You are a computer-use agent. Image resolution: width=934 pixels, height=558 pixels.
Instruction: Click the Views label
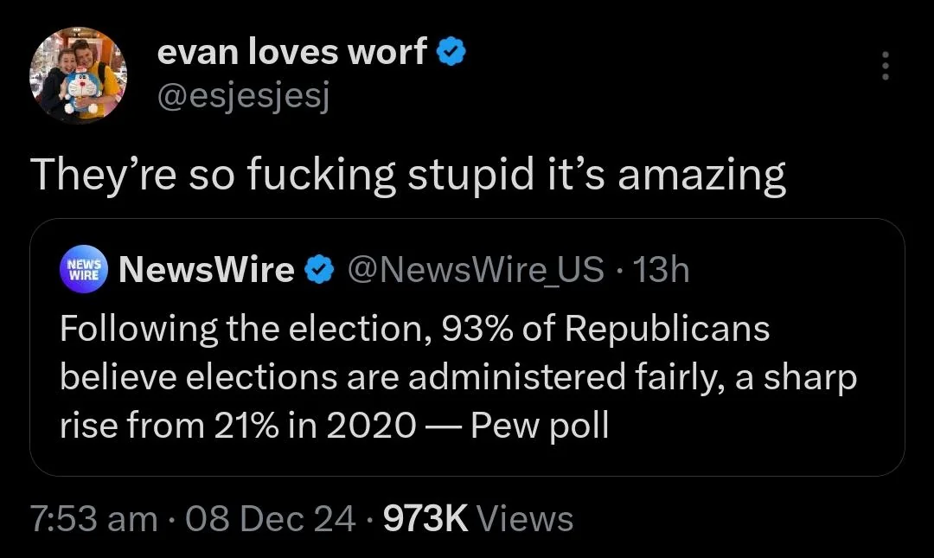[525, 518]
